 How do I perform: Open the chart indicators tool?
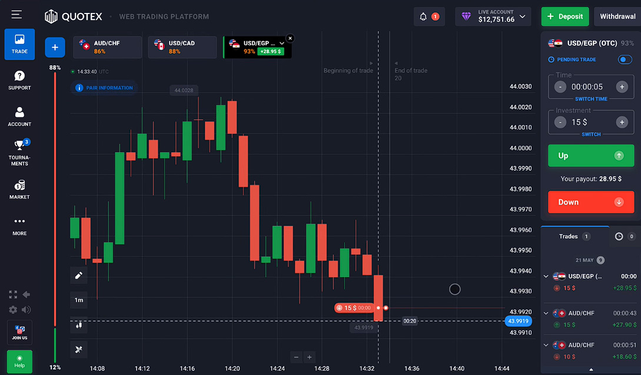(x=78, y=349)
